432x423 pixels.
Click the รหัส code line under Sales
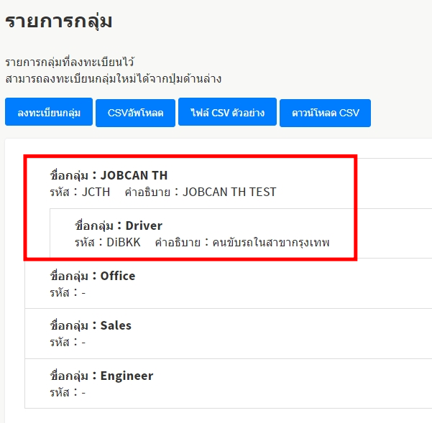coord(68,342)
